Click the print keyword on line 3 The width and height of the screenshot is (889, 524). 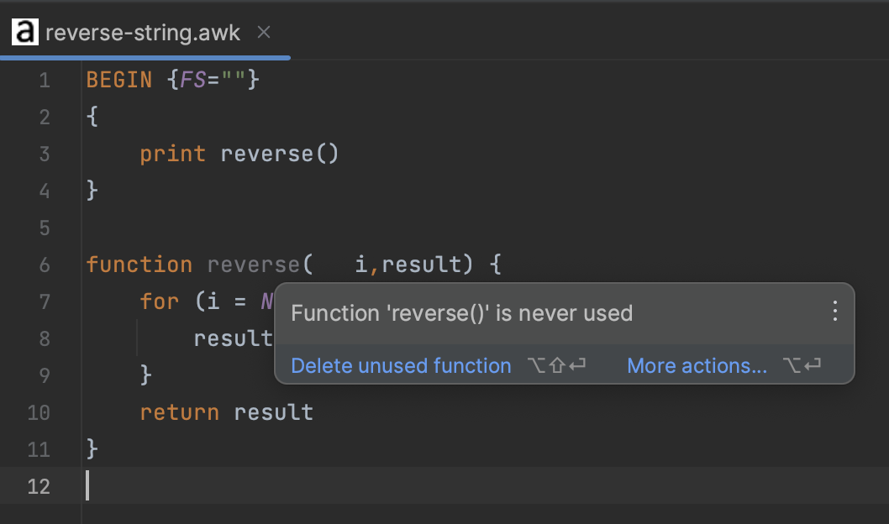(x=173, y=154)
